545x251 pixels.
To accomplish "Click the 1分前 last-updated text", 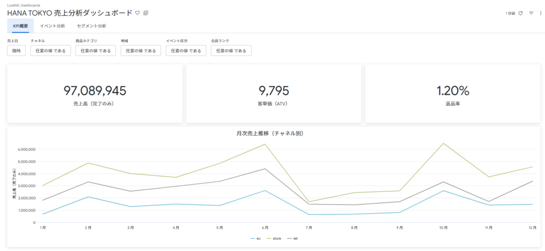I will [x=510, y=13].
